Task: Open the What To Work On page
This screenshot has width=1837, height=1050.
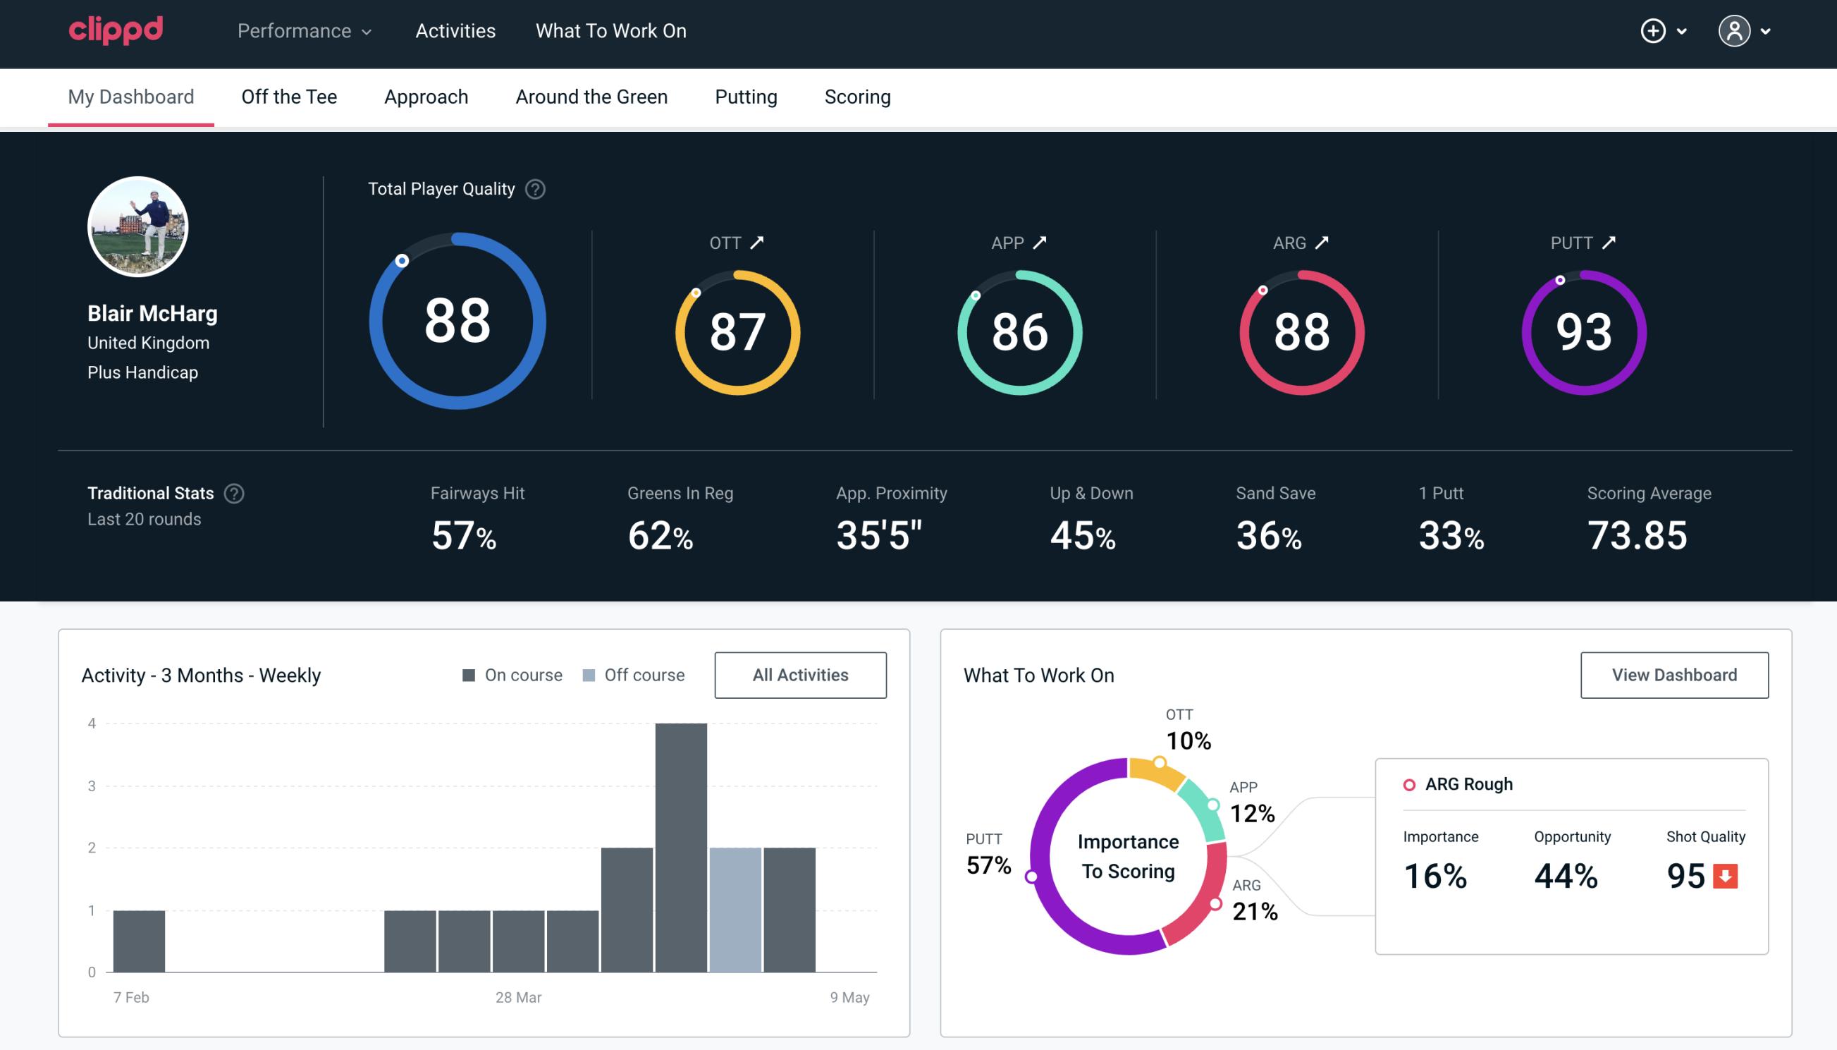Action: pos(612,32)
